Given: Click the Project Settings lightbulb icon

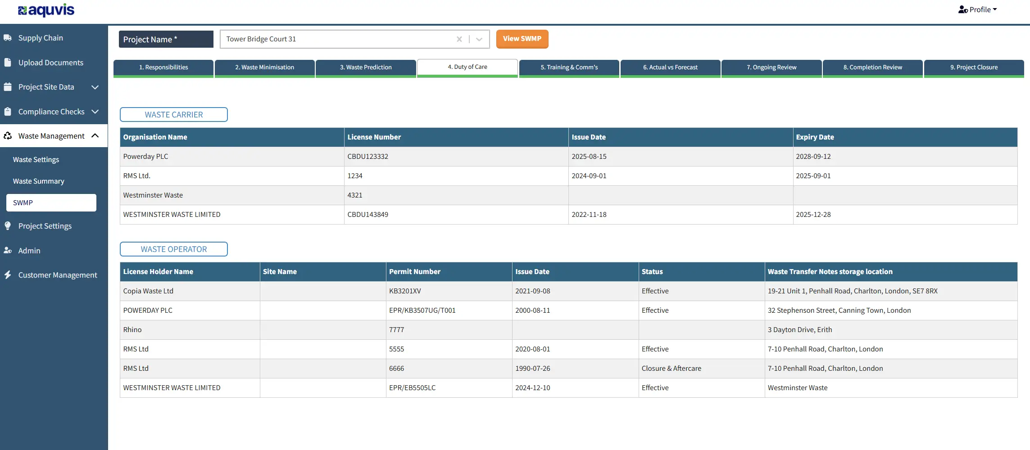Looking at the screenshot, I should tap(8, 226).
